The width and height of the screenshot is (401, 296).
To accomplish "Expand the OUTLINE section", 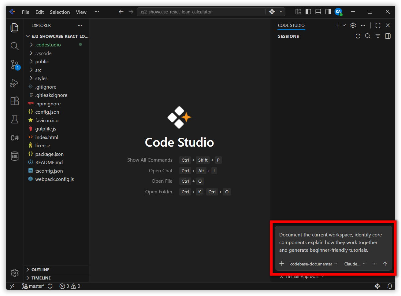I will pyautogui.click(x=40, y=270).
